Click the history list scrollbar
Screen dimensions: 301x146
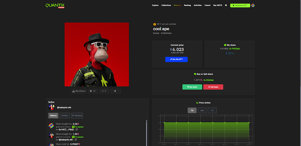[x=146, y=133]
